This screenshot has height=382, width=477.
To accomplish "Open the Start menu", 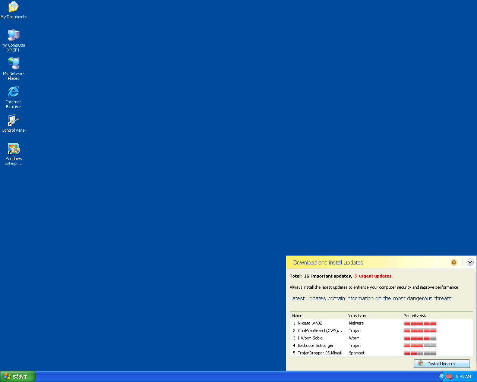I will click(18, 376).
